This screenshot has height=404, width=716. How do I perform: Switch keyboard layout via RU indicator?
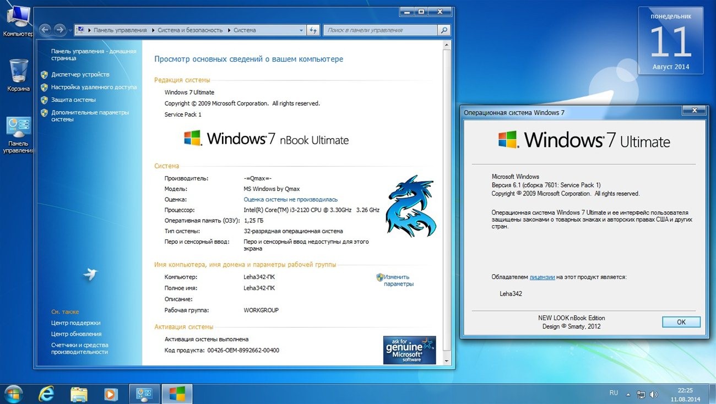614,393
